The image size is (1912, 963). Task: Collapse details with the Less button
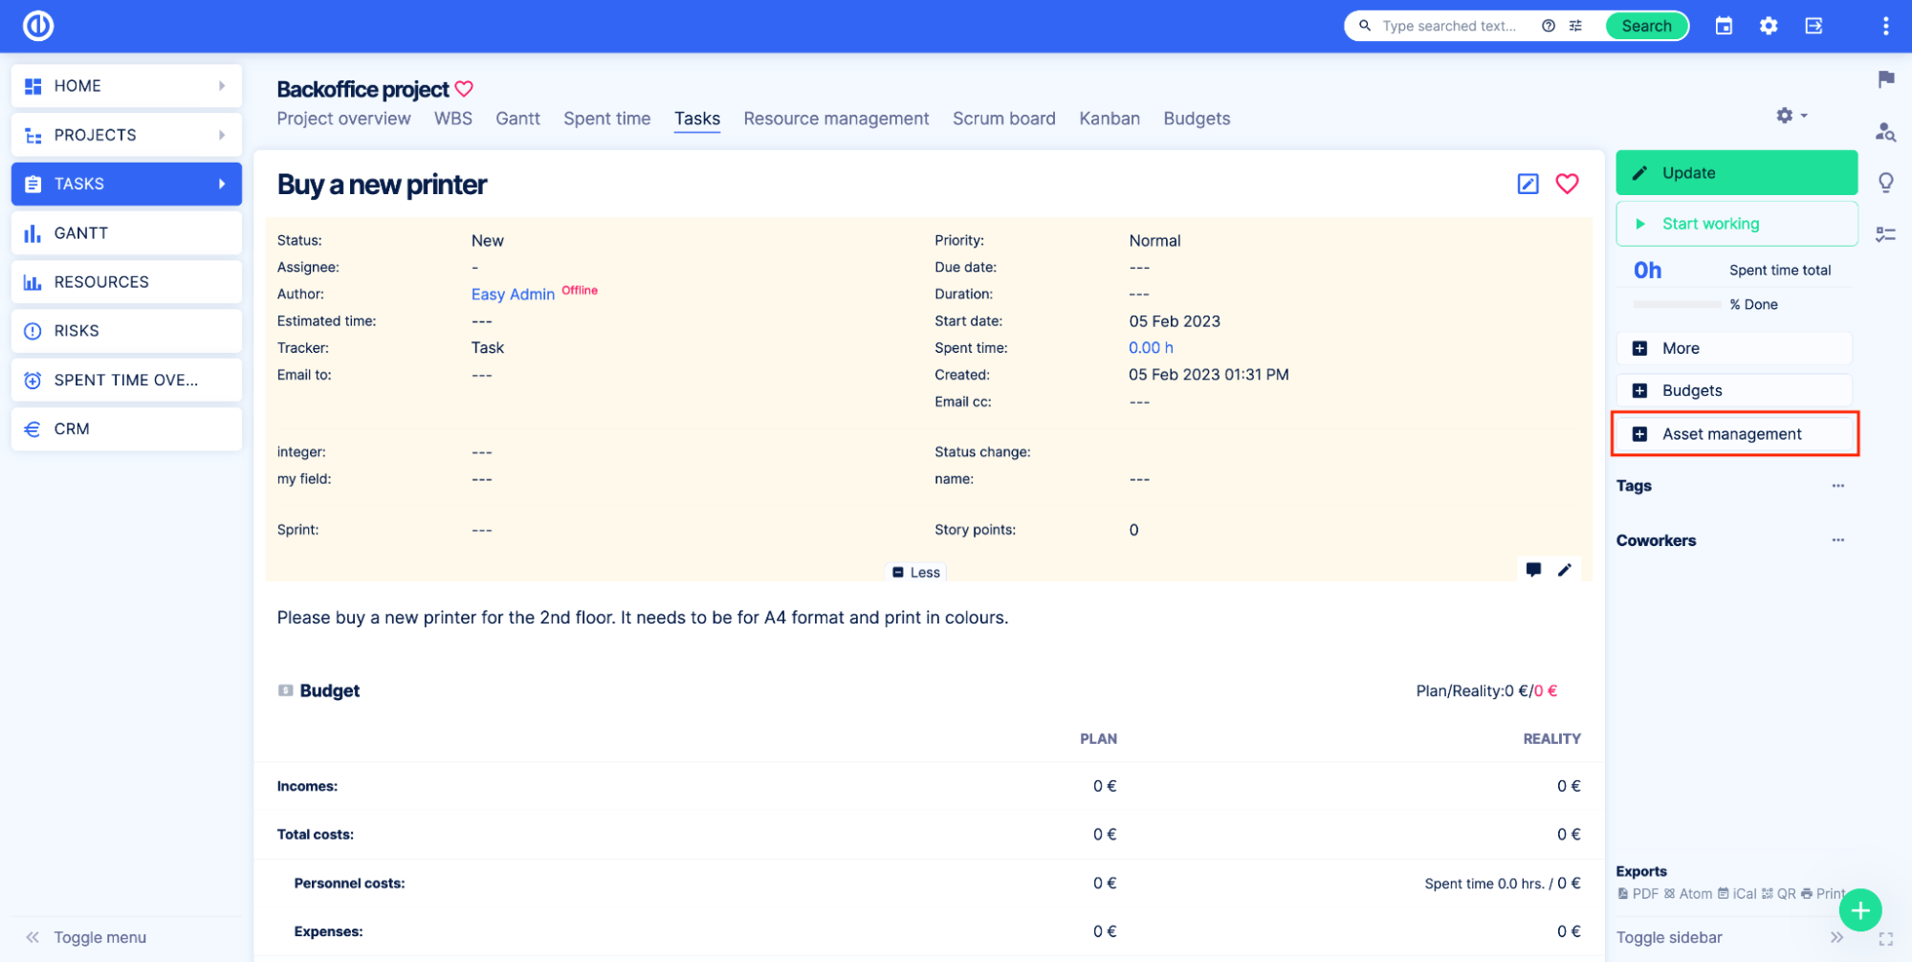915,571
